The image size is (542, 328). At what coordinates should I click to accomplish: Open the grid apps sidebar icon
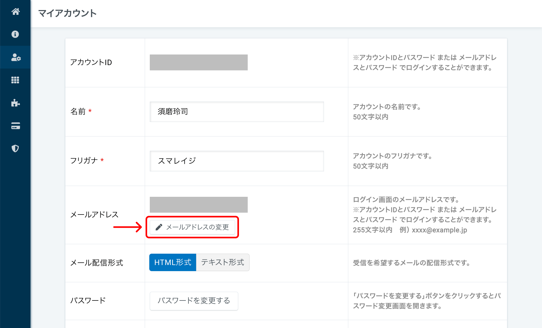pos(15,80)
